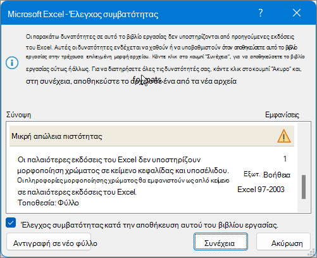
Task: Click the dialog resize grip in the corner
Action: click(312, 253)
